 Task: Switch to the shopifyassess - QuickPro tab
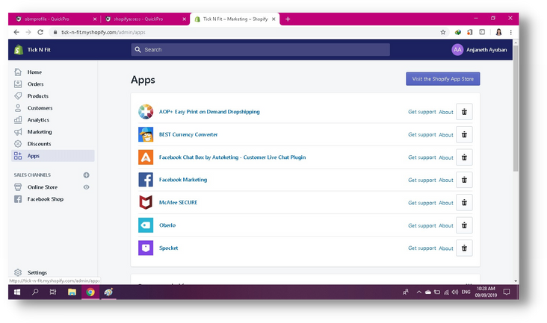pyautogui.click(x=145, y=19)
